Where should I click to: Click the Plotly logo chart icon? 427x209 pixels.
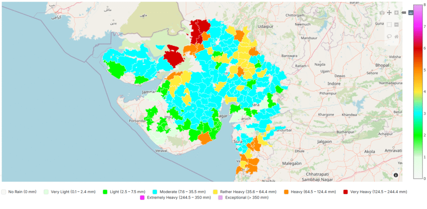(410, 13)
